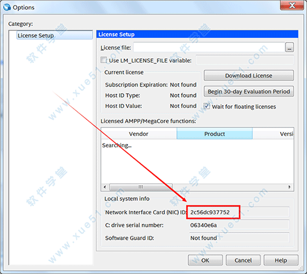Viewport: 307px width, 274px height.
Task: Close the Options dialog with the X
Action: 292,5
